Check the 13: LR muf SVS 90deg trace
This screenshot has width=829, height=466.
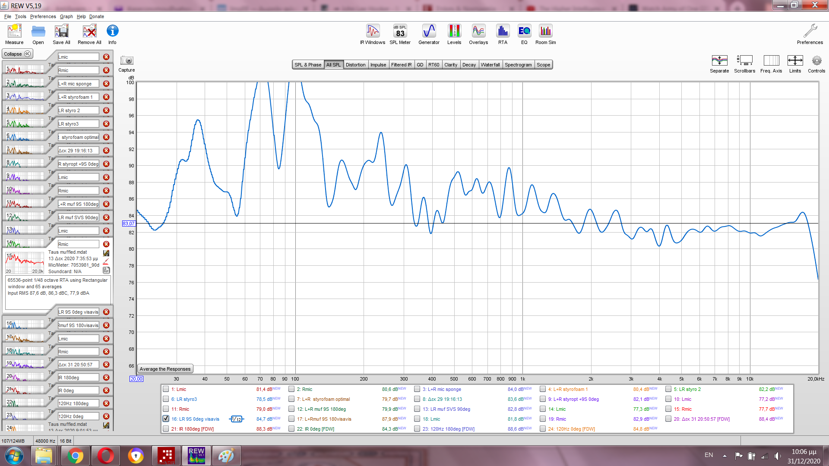pyautogui.click(x=417, y=409)
